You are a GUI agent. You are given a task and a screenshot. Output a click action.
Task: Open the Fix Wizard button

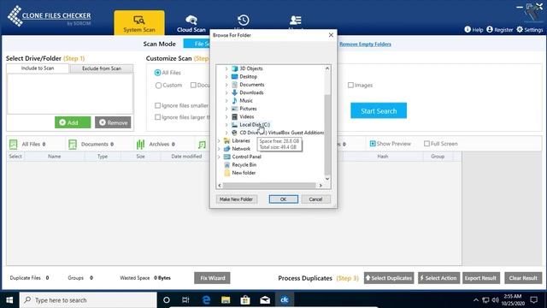point(212,278)
